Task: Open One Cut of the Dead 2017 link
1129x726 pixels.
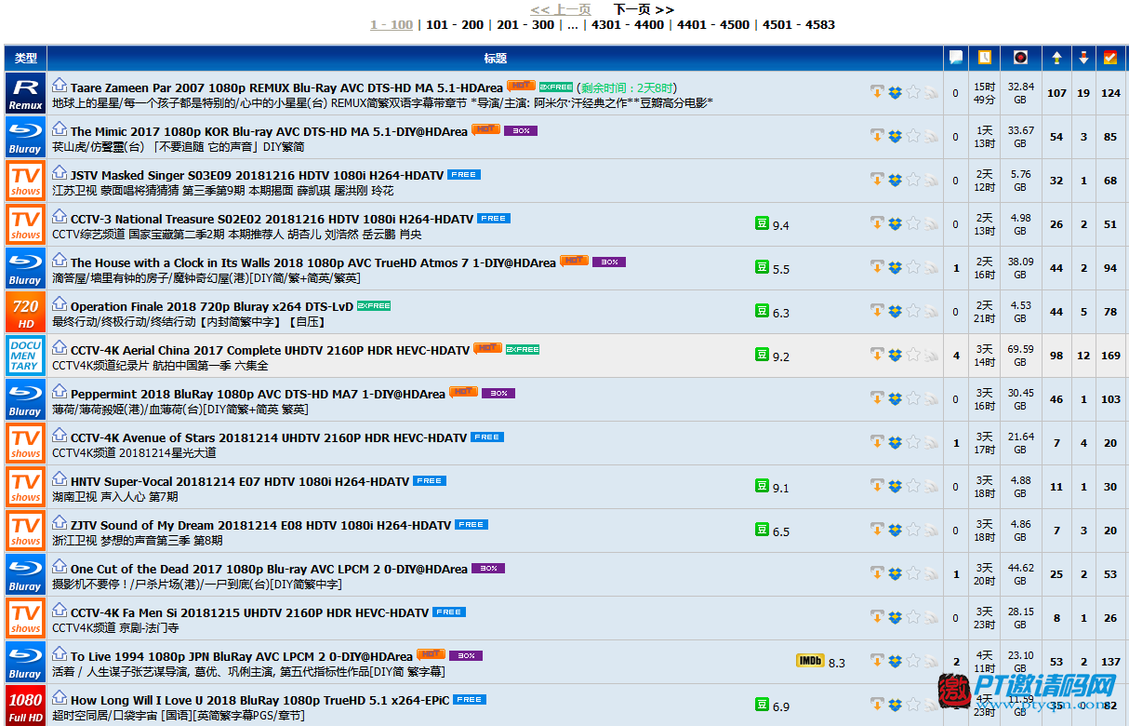Action: coord(269,569)
